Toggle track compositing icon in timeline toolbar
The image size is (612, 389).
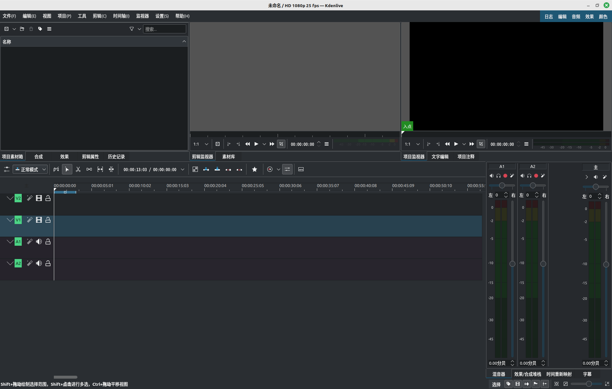[195, 169]
